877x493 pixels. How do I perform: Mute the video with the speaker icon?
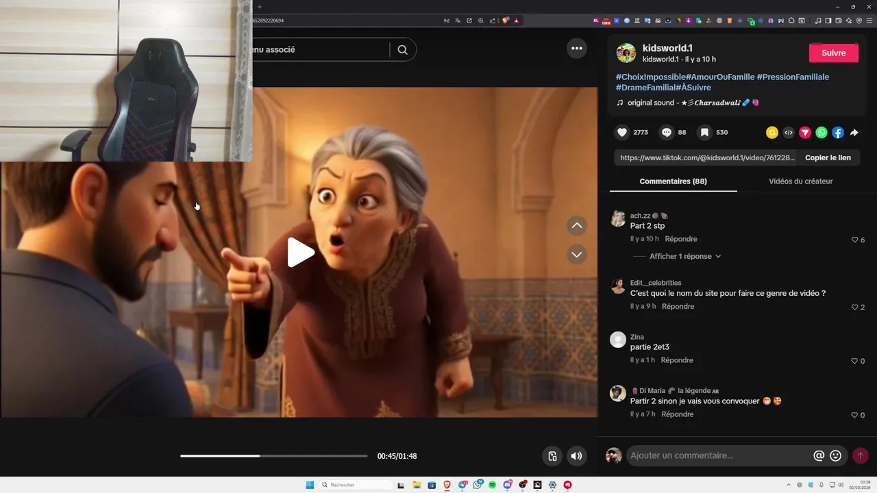pos(577,456)
